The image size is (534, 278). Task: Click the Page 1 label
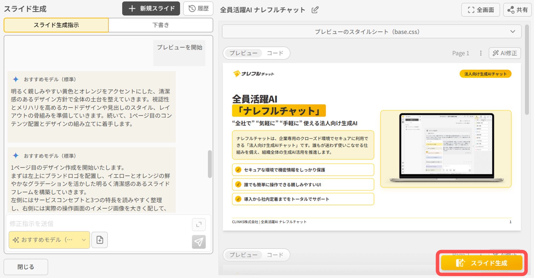tap(461, 53)
